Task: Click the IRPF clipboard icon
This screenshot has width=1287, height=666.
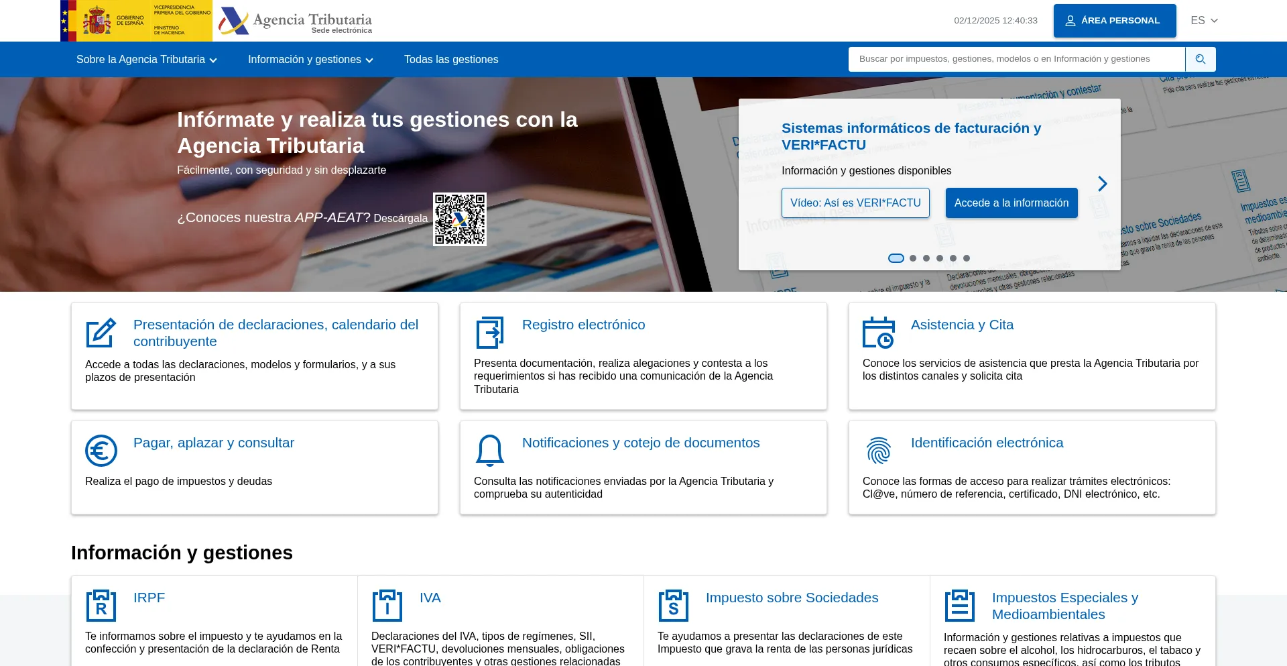Action: pyautogui.click(x=101, y=606)
